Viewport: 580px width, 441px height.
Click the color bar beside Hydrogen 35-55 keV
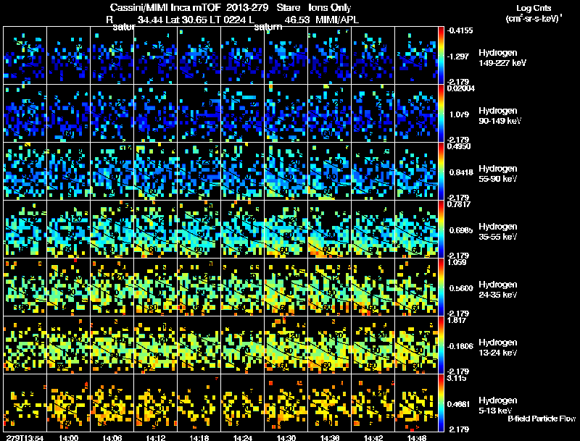point(441,230)
